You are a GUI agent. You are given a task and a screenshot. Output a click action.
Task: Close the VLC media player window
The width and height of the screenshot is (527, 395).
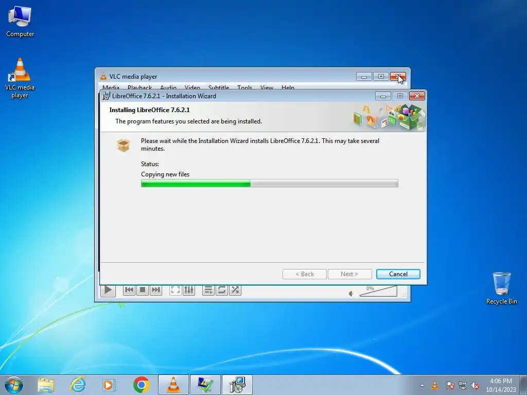click(398, 77)
